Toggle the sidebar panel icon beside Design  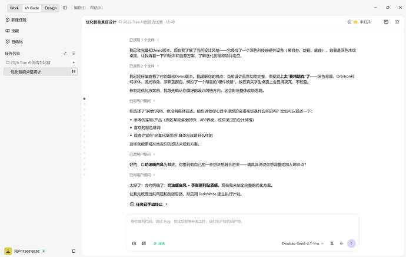click(65, 8)
